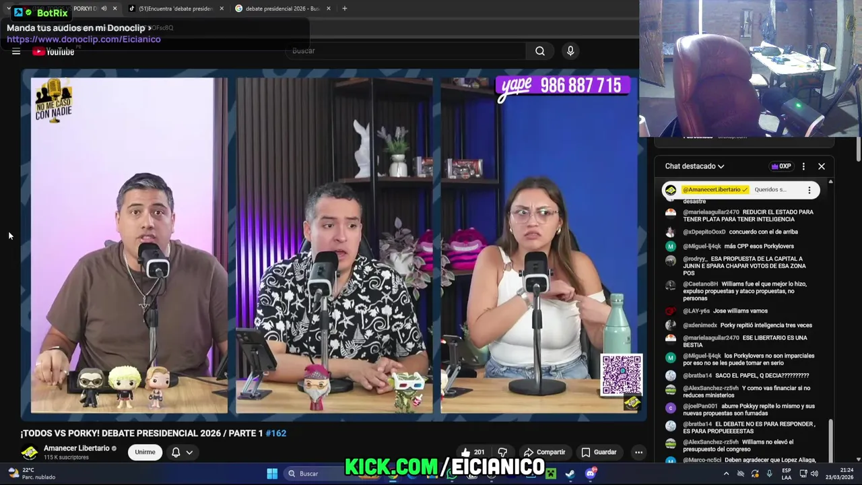862x485 pixels.
Task: Click the video player to pause
Action: point(334,245)
